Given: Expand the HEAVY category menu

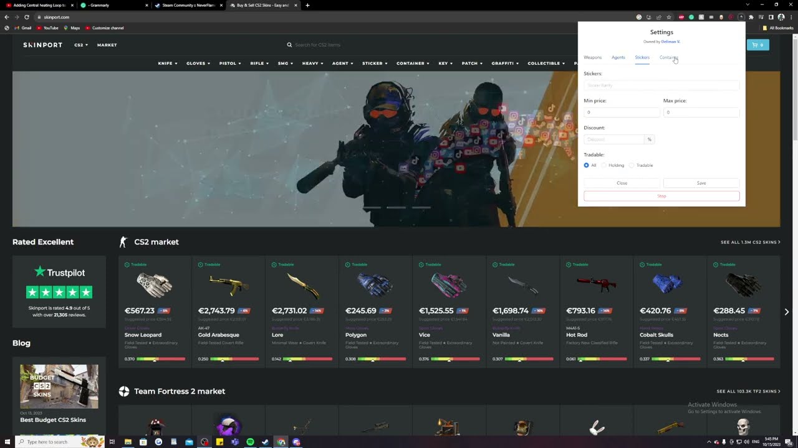Looking at the screenshot, I should pyautogui.click(x=313, y=63).
